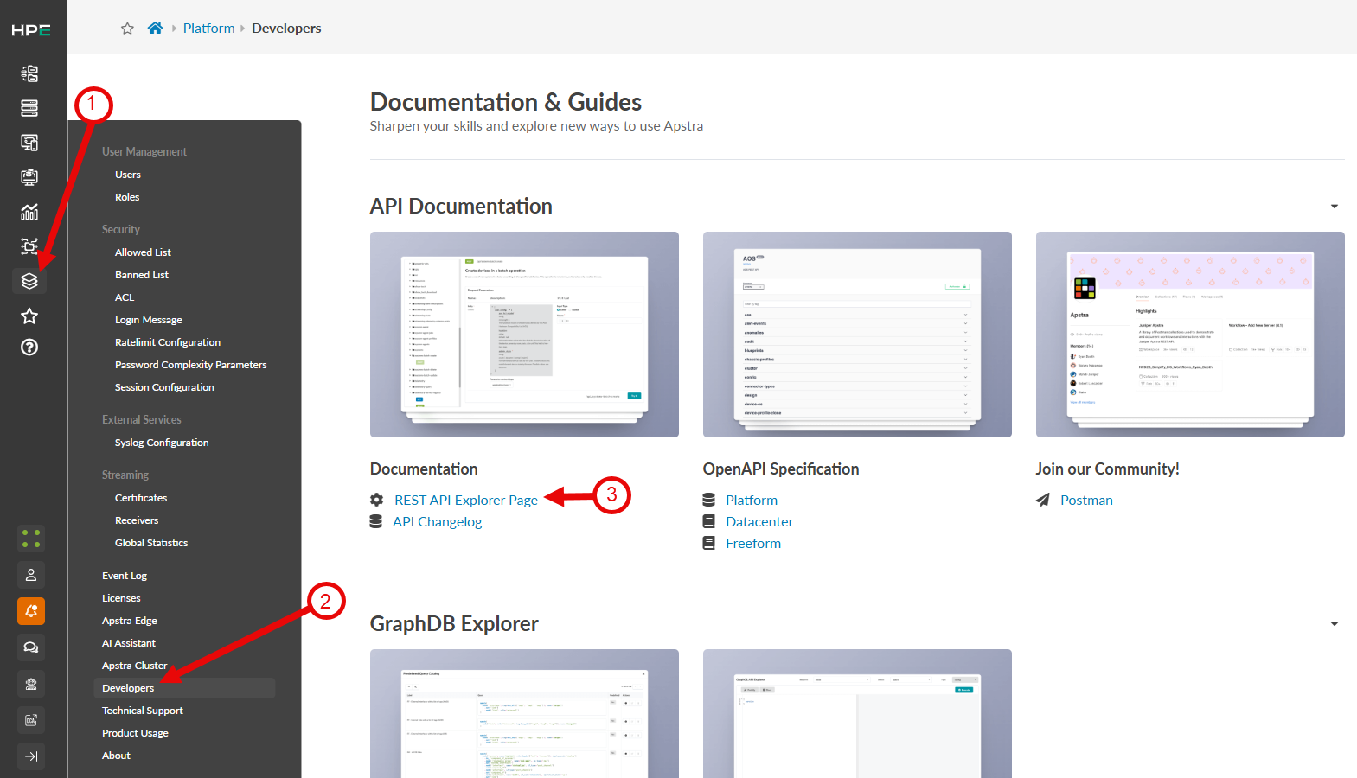Open the robot assistant icon

tap(31, 684)
